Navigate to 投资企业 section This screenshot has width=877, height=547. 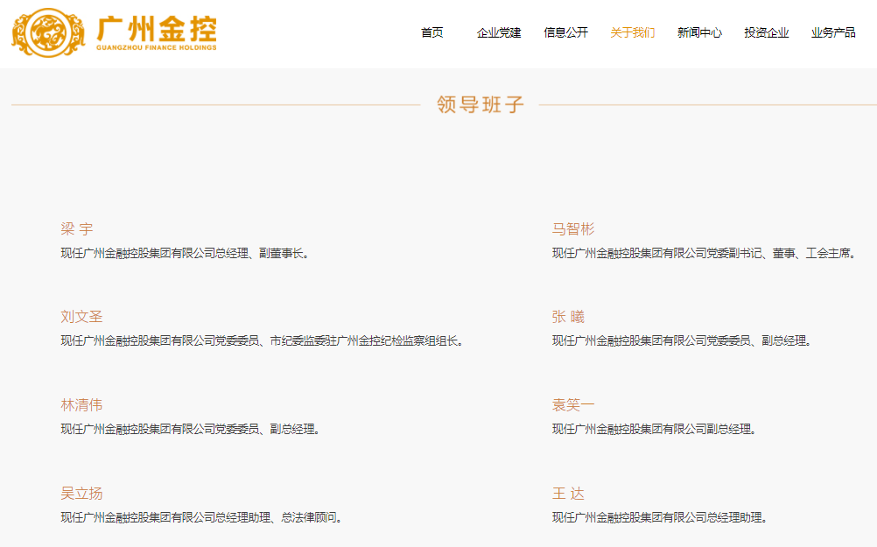[x=766, y=32]
